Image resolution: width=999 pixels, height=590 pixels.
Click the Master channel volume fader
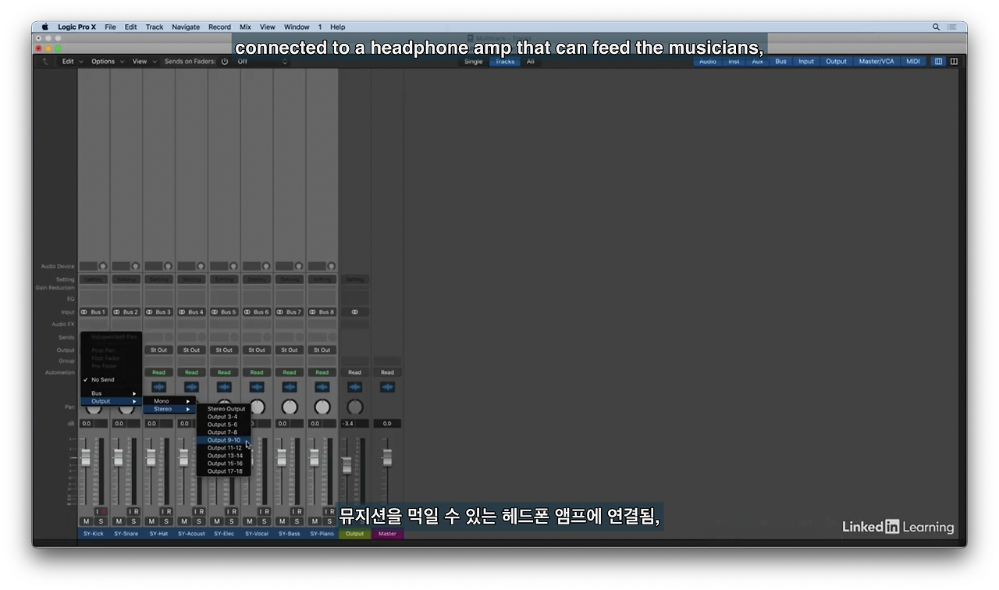coord(387,457)
